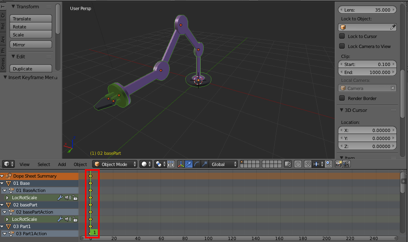Viewport: 408px width, 242px height.
Task: Click the 02 basePartAction action icon
Action: (x=11, y=212)
